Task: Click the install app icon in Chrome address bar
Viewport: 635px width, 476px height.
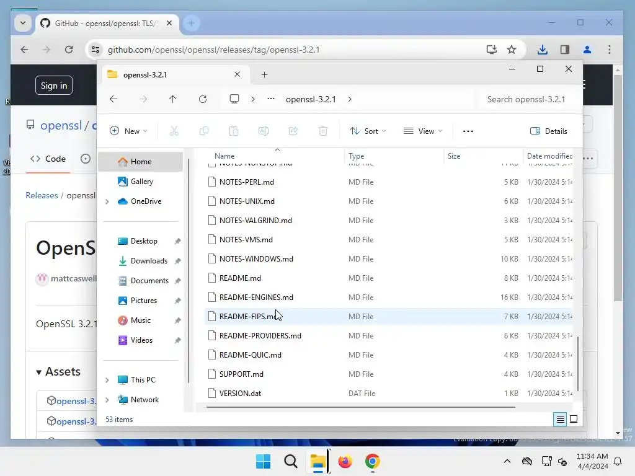Action: 491,50
